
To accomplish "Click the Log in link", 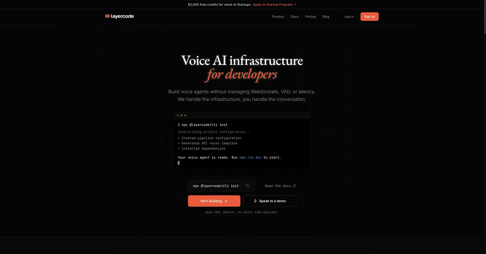I will point(349,17).
